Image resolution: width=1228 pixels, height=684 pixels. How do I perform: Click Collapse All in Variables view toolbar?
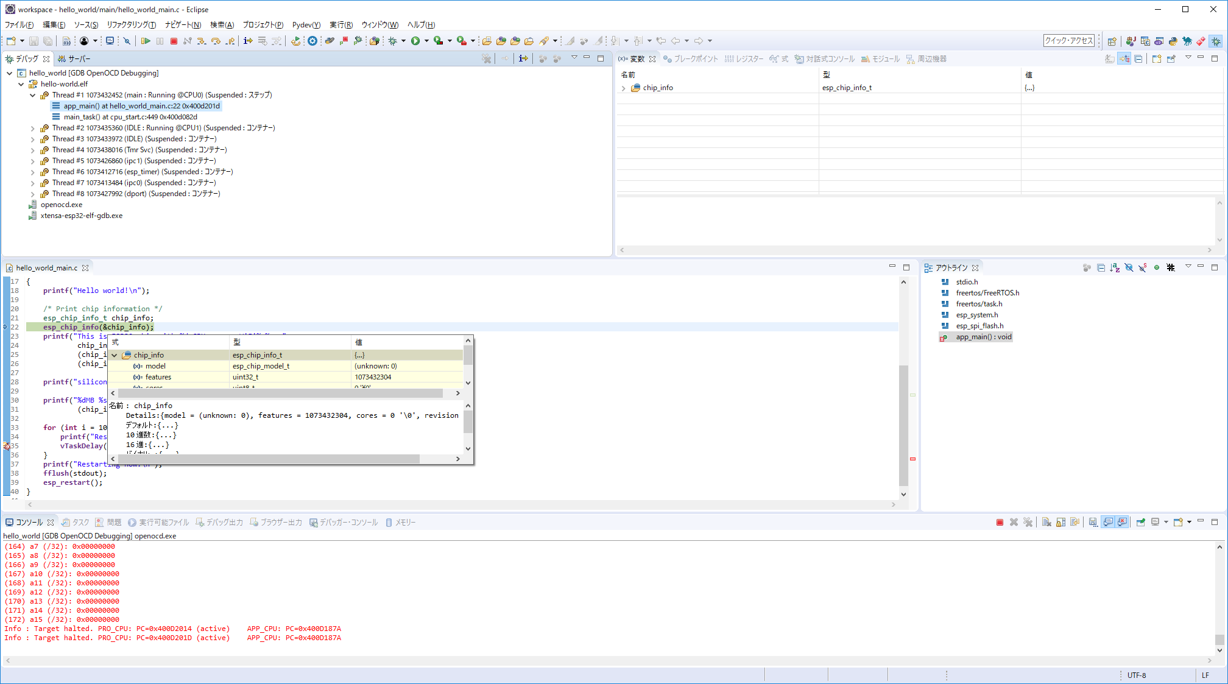point(1138,59)
